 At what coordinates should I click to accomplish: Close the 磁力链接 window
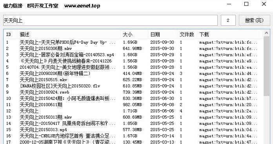(264, 4)
